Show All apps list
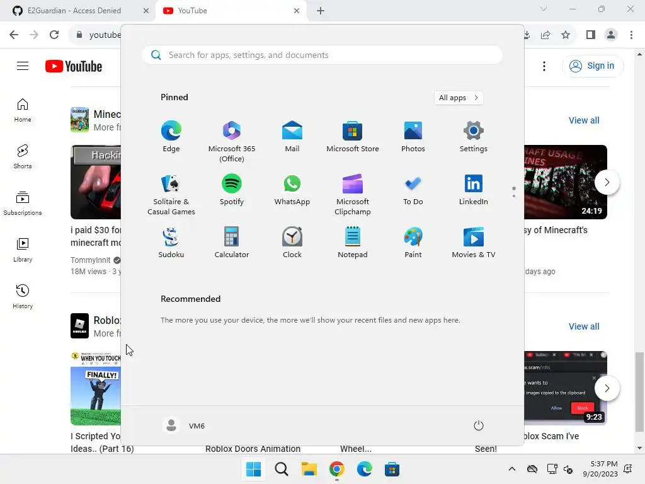This screenshot has width=645, height=484. 459,98
